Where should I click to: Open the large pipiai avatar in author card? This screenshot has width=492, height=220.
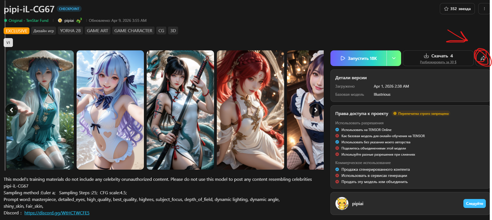point(342,203)
